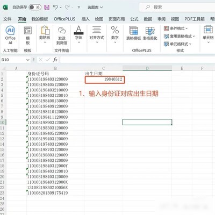Select column B header
The width and height of the screenshot is (215, 215).
click(55, 68)
